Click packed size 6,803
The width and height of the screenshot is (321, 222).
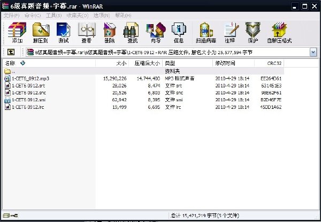pyautogui.click(x=154, y=93)
